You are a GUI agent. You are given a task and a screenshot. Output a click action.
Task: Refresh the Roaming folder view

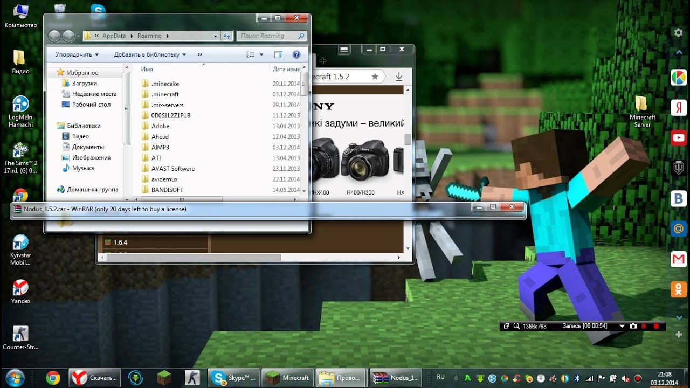click(x=227, y=36)
